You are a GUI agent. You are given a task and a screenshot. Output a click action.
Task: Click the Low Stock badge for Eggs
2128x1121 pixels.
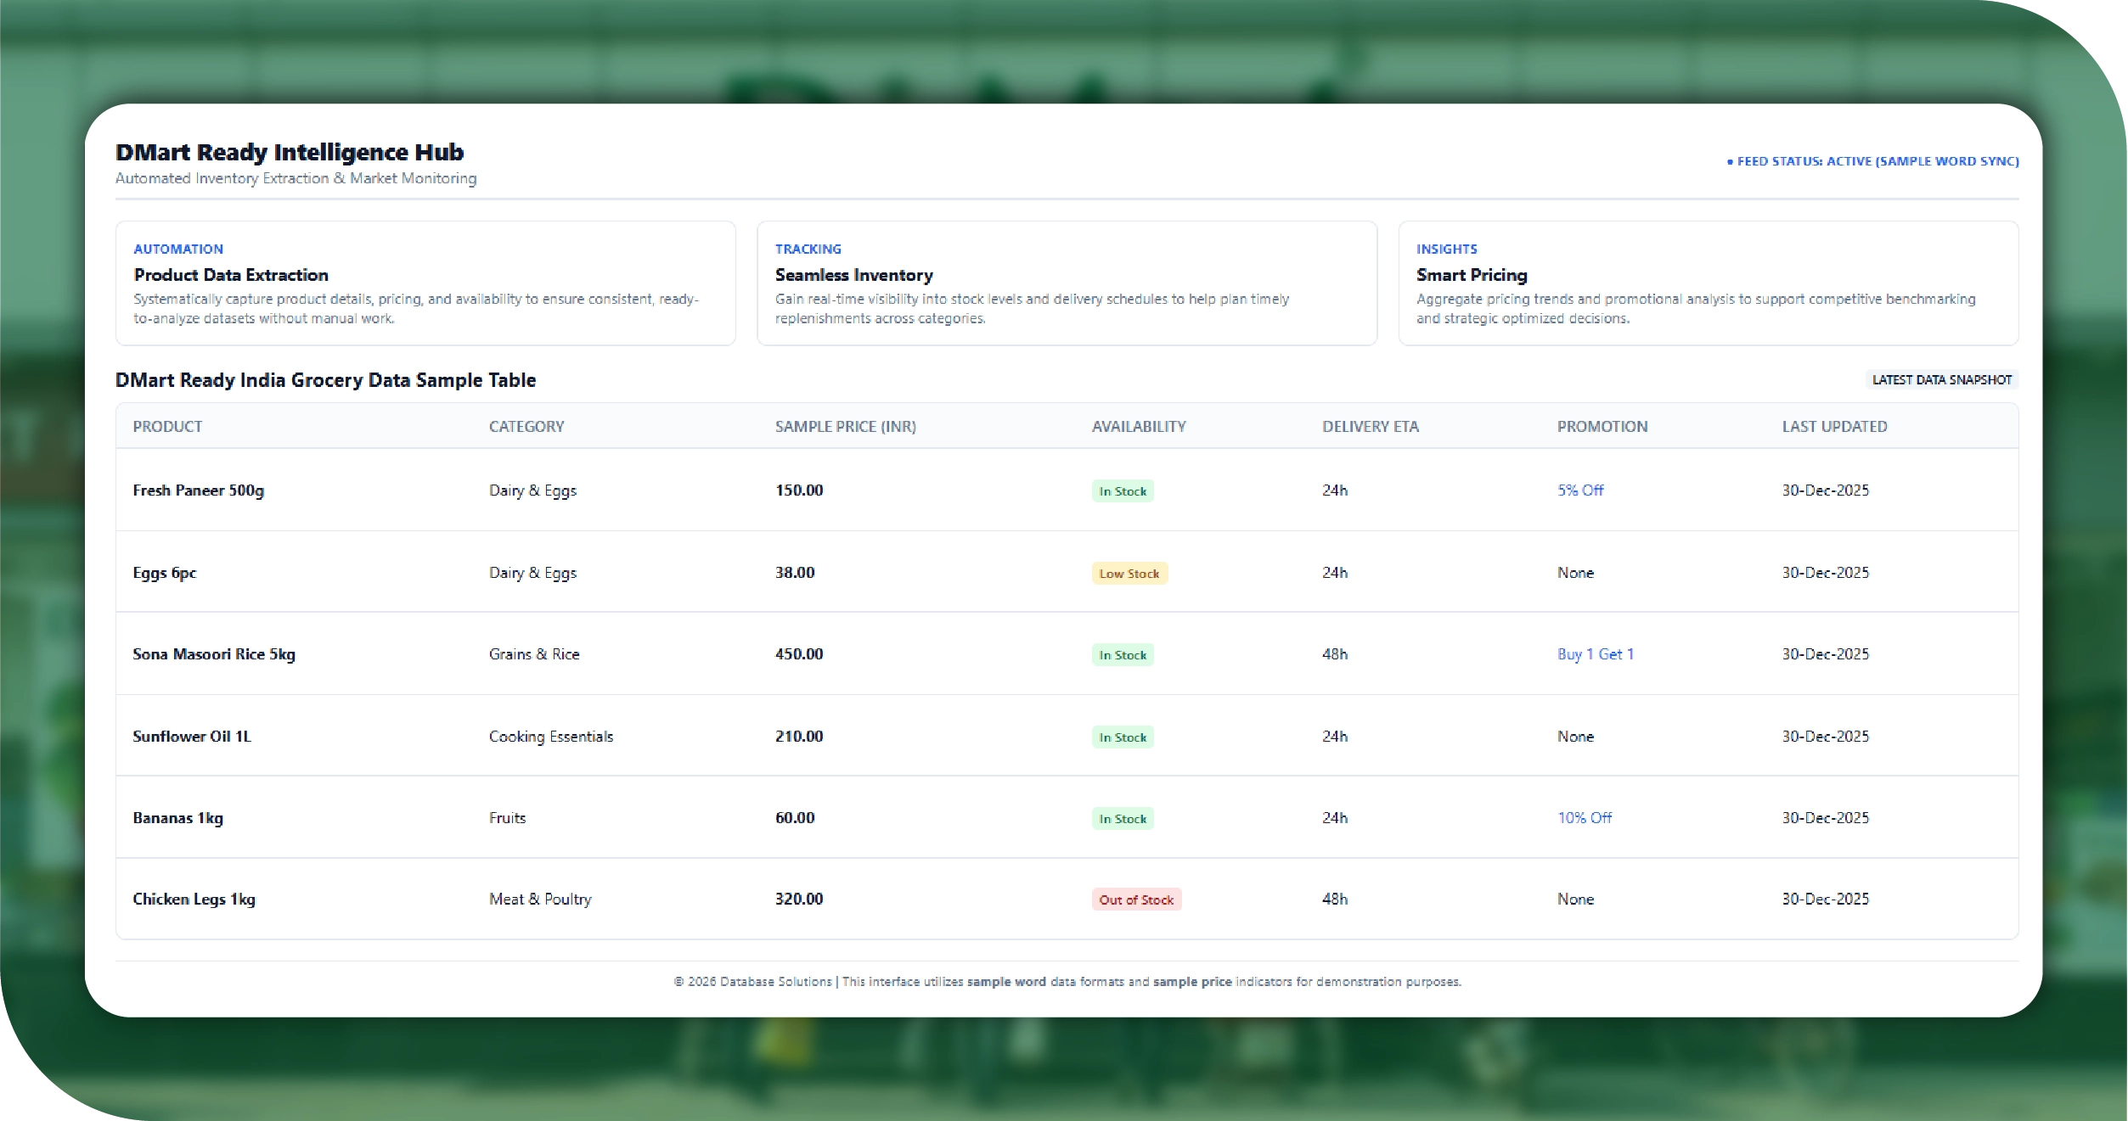1129,575
